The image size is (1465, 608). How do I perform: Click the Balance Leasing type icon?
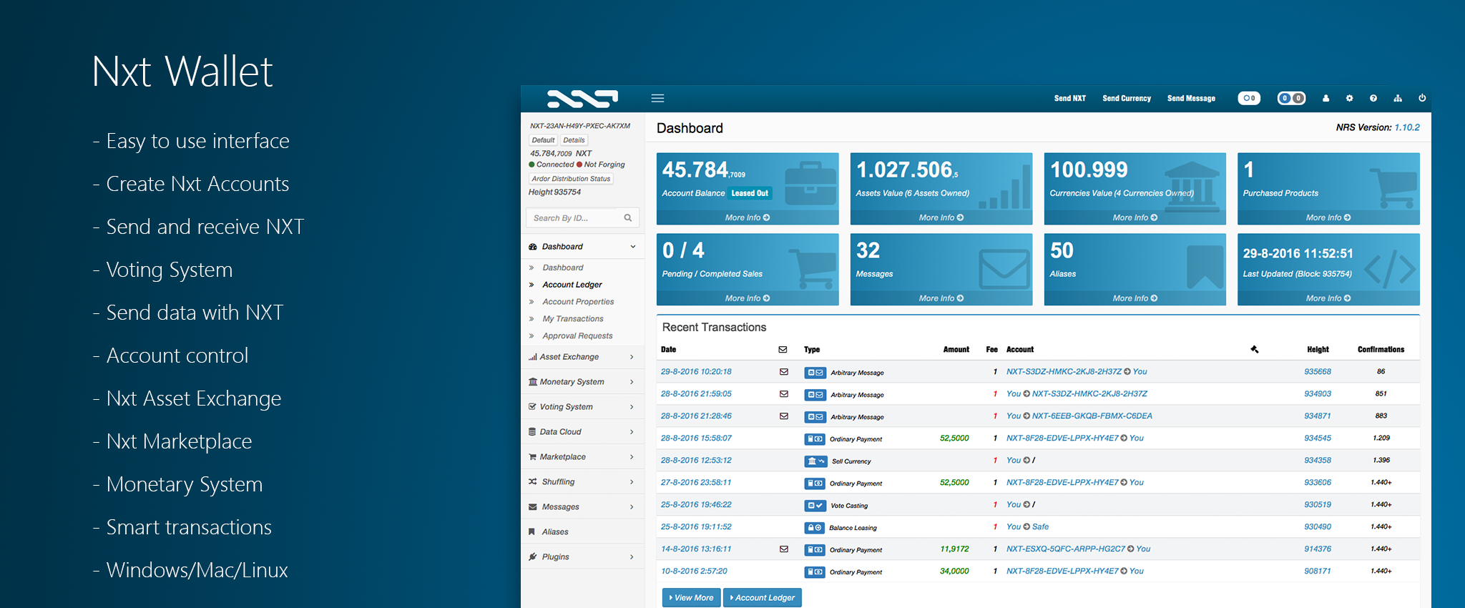click(815, 527)
